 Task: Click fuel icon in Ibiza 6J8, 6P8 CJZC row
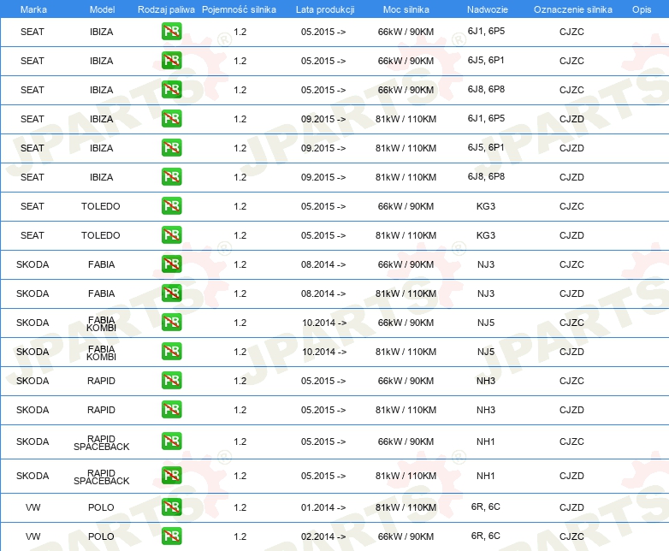171,90
